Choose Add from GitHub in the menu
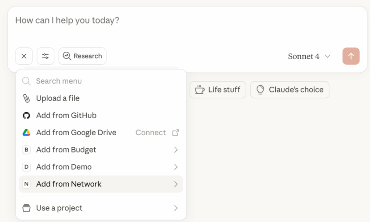 click(66, 116)
